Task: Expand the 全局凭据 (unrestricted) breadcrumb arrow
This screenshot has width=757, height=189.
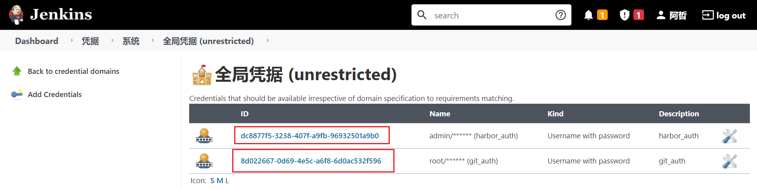Action: point(268,40)
